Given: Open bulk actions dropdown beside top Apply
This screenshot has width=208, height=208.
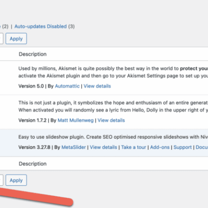Looking at the screenshot, I should tap(1, 39).
